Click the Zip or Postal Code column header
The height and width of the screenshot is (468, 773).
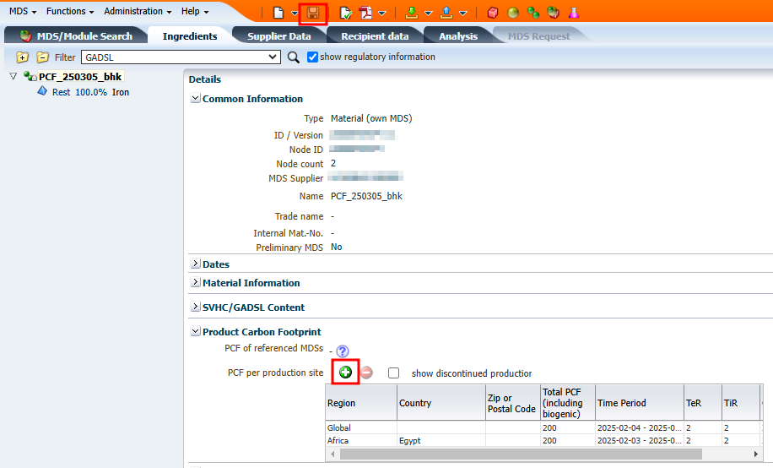pos(513,403)
